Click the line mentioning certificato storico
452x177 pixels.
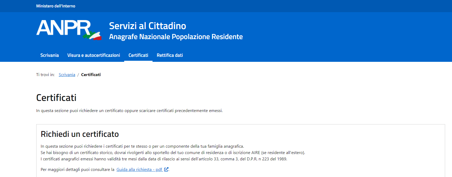pyautogui.click(x=173, y=153)
